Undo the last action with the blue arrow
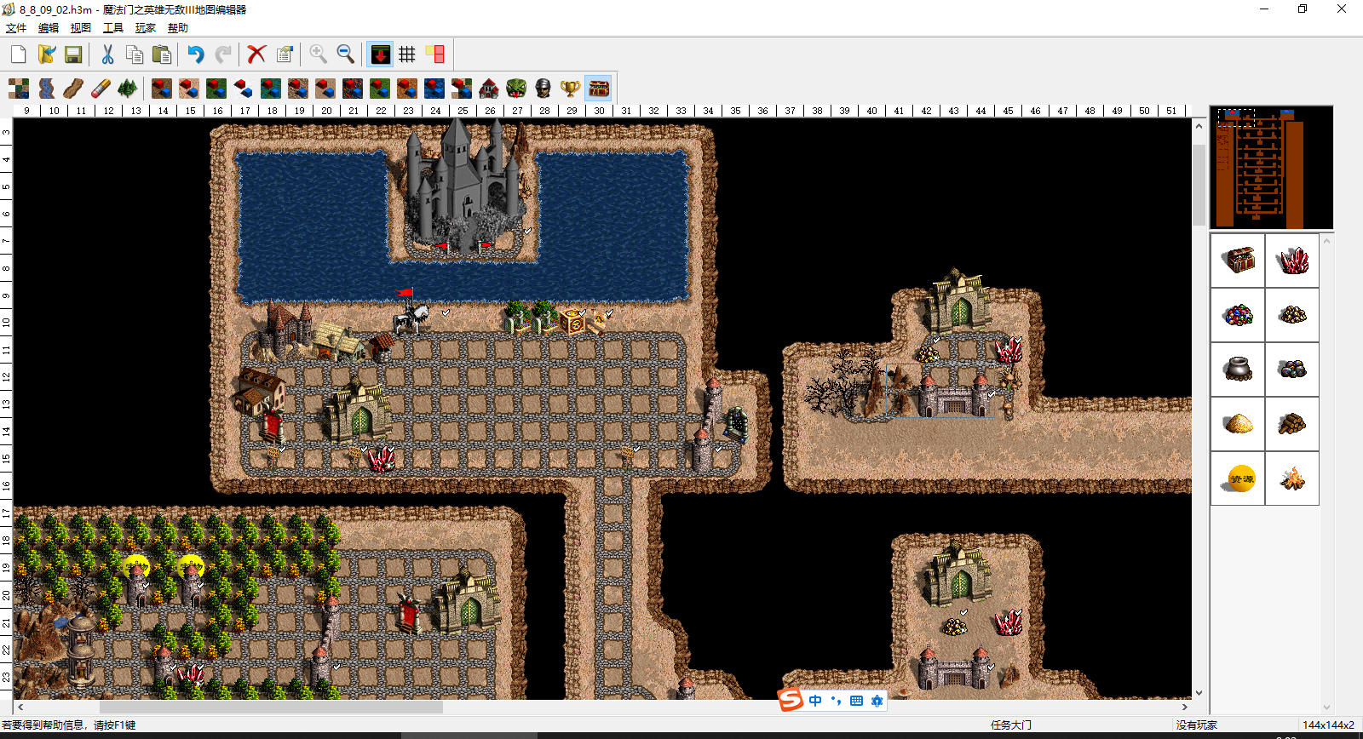1363x739 pixels. [x=196, y=54]
